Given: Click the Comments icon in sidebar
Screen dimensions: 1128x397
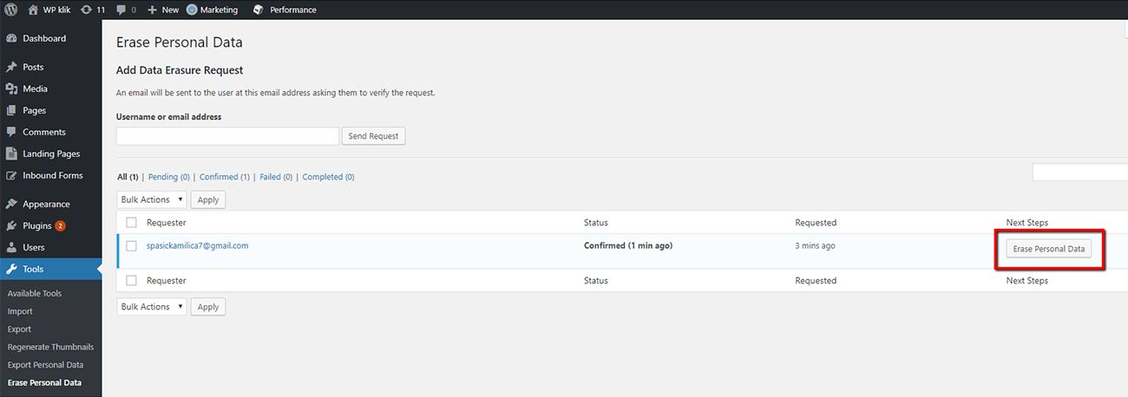Looking at the screenshot, I should pos(11,132).
